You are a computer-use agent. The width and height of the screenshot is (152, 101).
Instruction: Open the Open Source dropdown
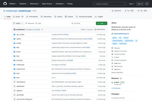[x=48, y=4]
